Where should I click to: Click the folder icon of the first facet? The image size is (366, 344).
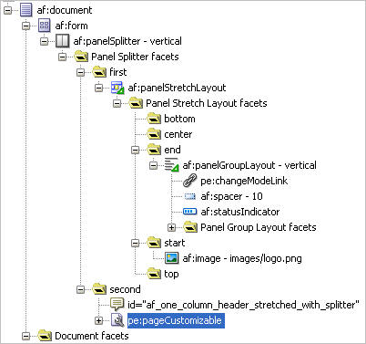pyautogui.click(x=99, y=72)
